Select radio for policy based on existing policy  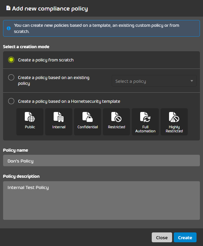11,77
